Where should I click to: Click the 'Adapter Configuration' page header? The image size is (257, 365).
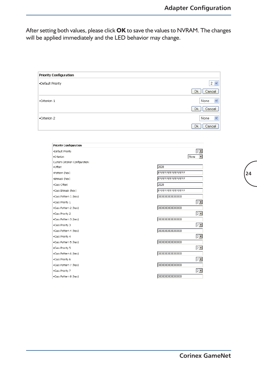(197, 8)
